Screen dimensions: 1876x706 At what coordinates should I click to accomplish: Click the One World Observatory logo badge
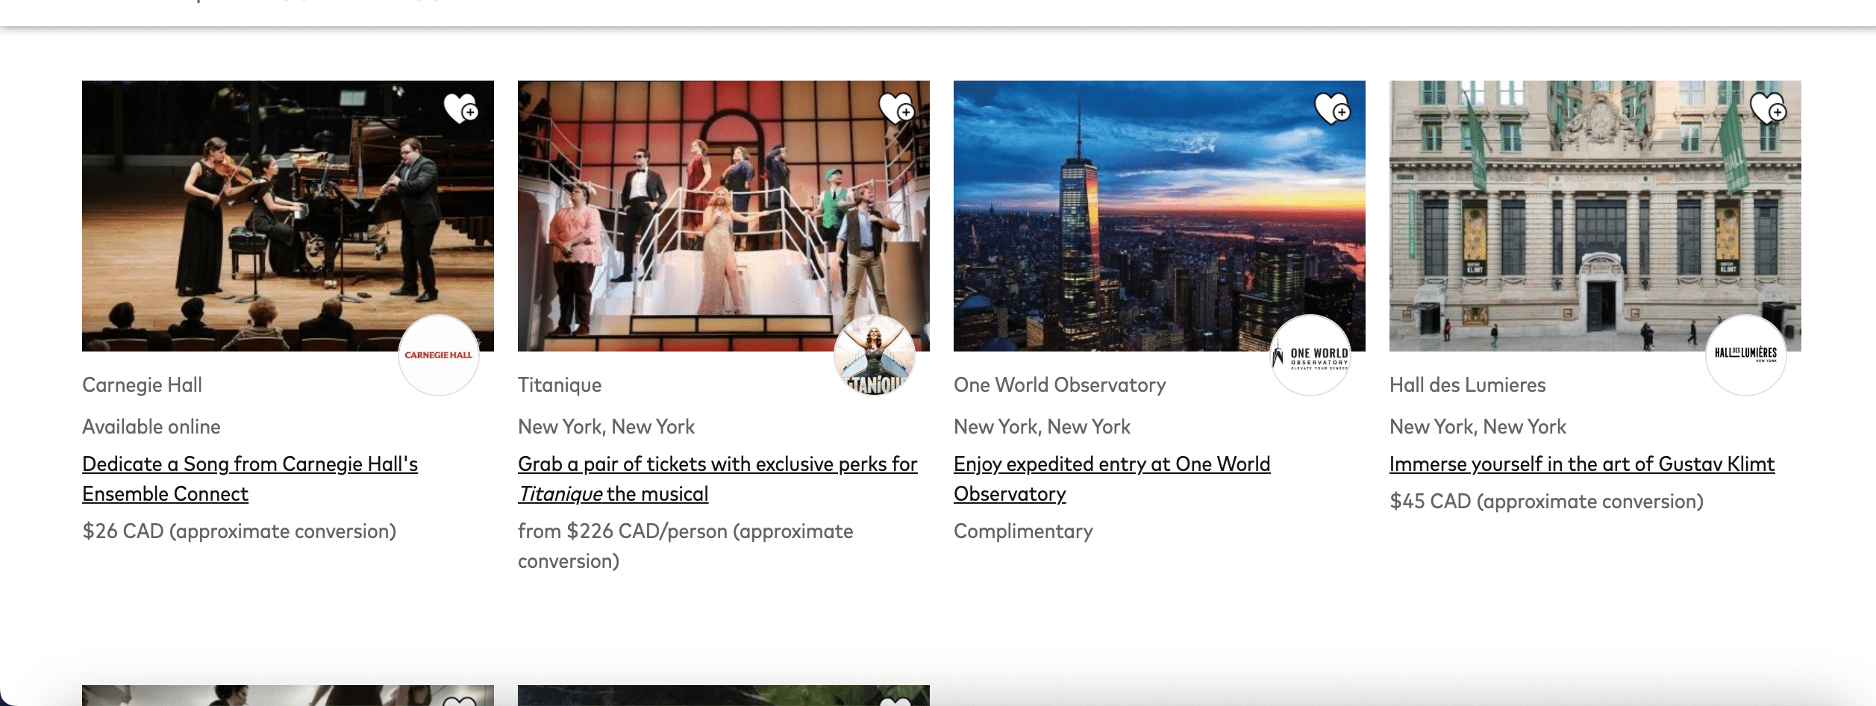point(1310,355)
